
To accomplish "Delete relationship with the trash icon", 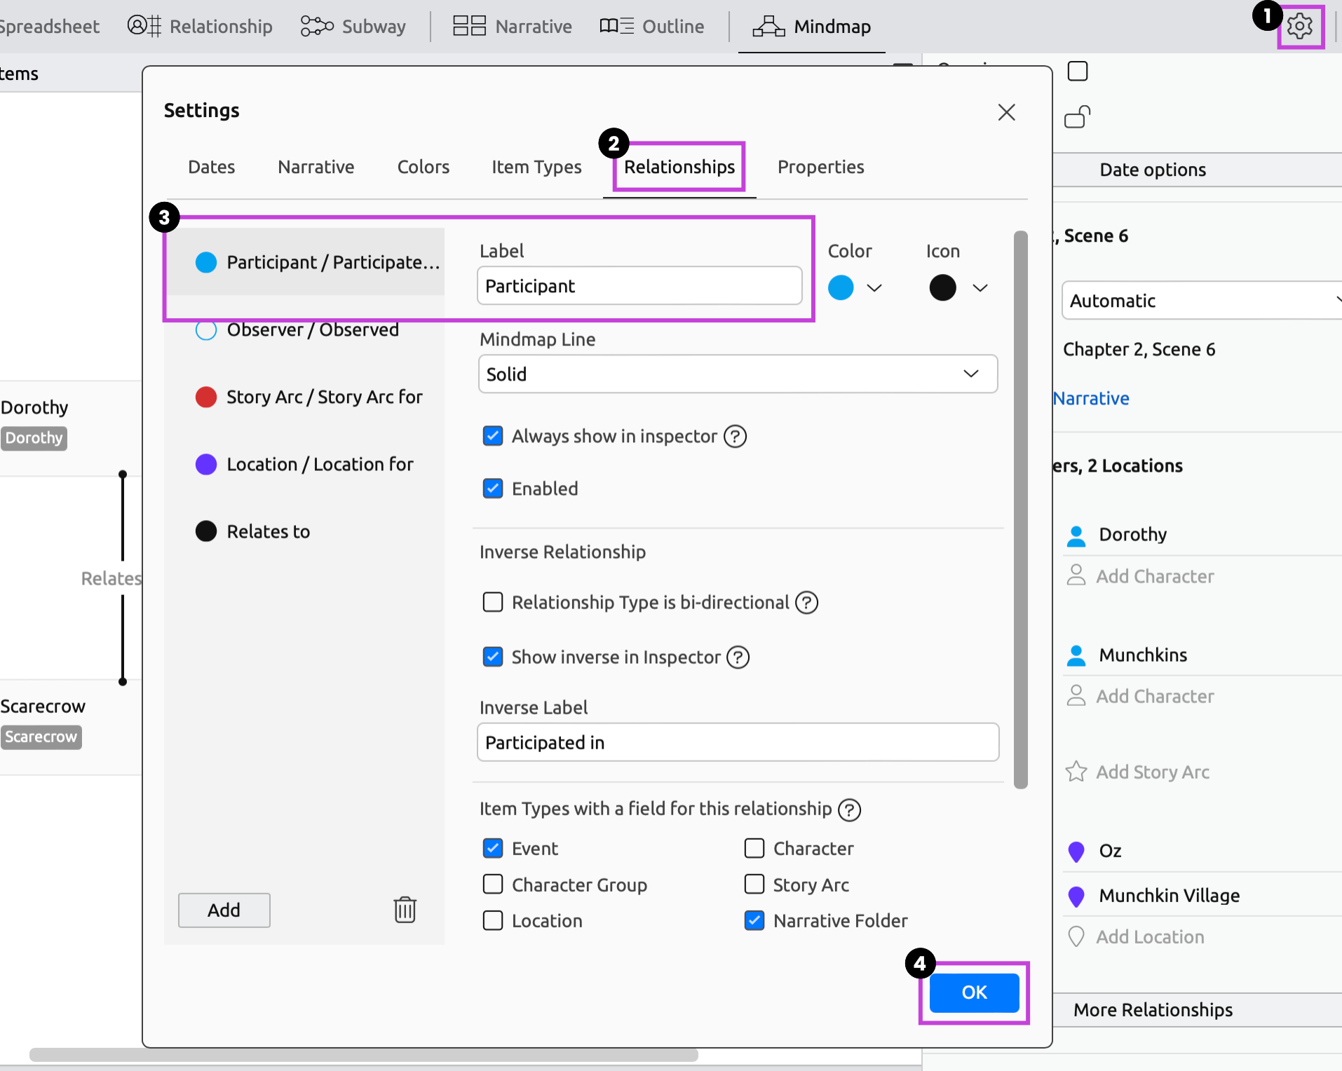I will (x=405, y=910).
